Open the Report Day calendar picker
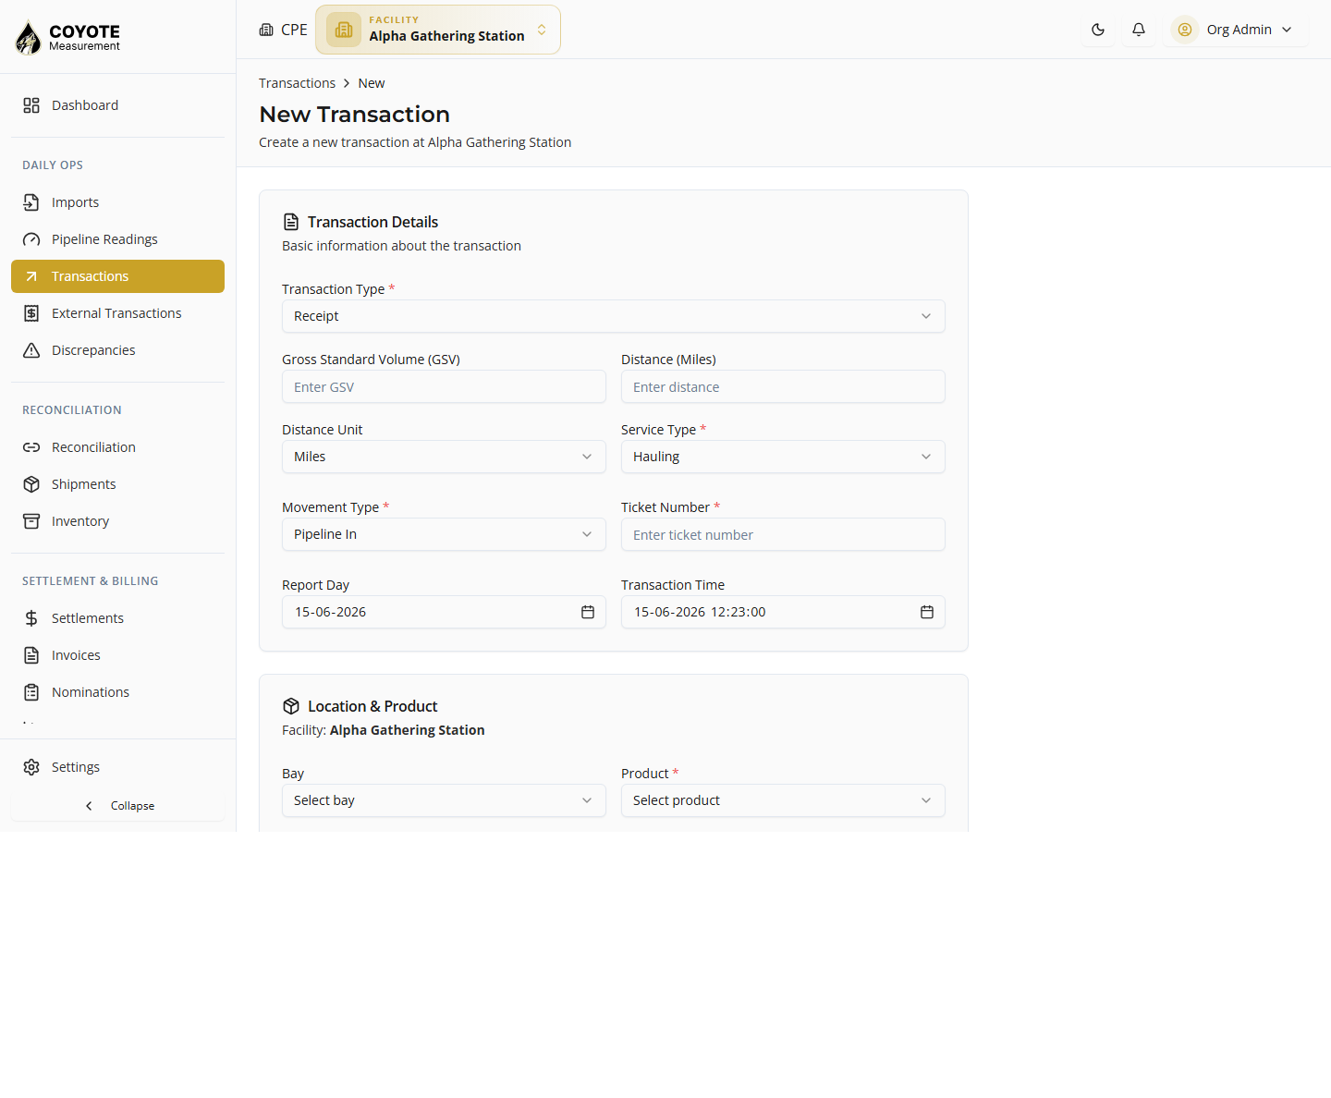Screen dimensions: 1331x1098 [588, 612]
